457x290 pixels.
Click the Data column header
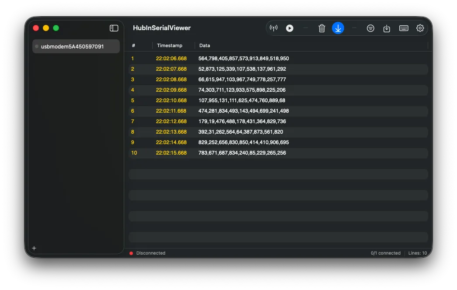click(x=205, y=45)
